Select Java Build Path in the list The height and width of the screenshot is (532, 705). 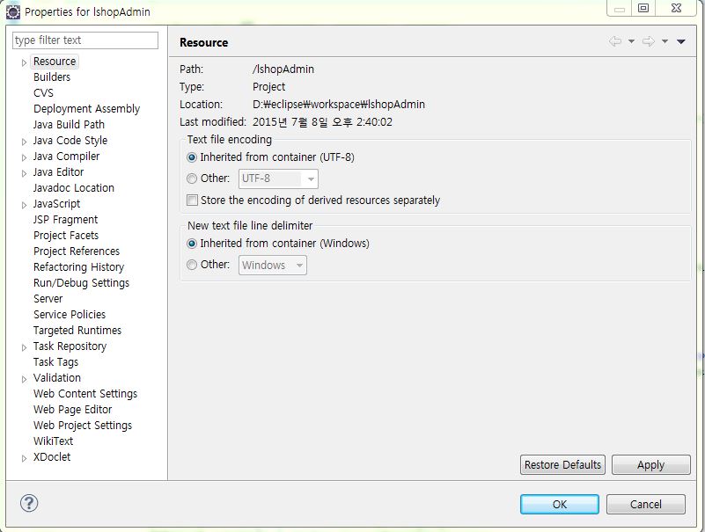coord(69,125)
